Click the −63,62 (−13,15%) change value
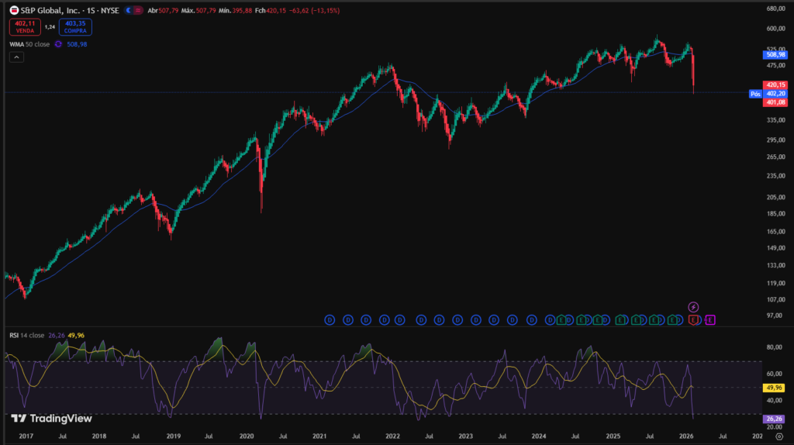The image size is (794, 445). [314, 10]
